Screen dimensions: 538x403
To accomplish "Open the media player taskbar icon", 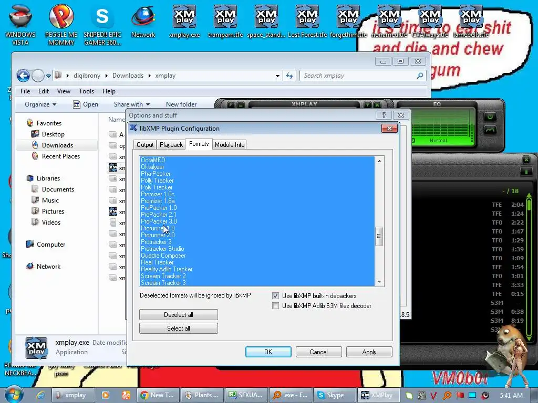I will pyautogui.click(x=105, y=395).
